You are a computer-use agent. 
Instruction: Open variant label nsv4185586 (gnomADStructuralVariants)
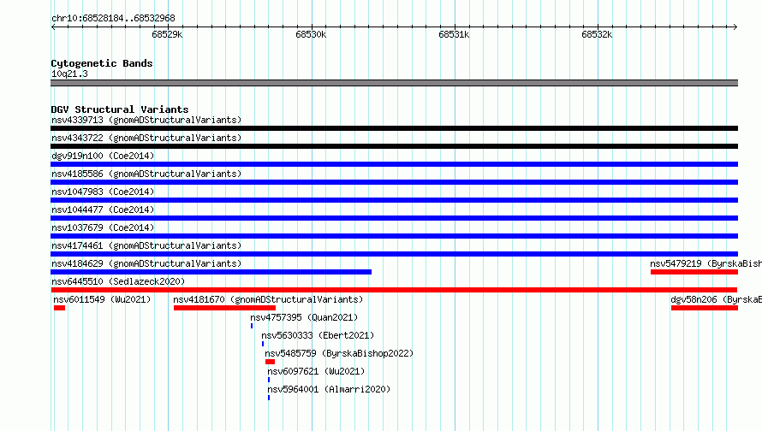(x=146, y=174)
